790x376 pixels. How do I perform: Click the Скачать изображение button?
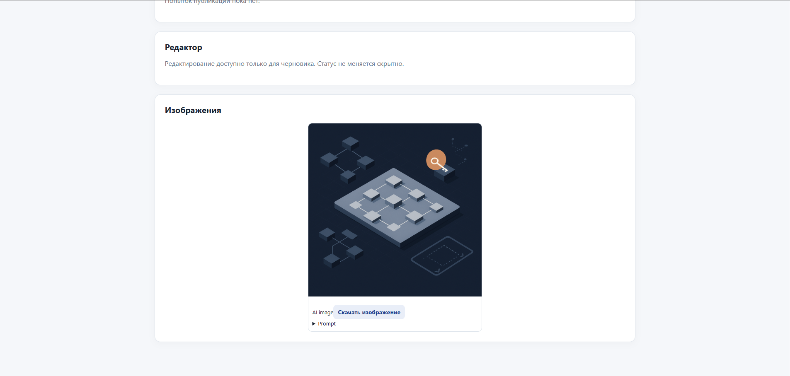click(x=369, y=312)
